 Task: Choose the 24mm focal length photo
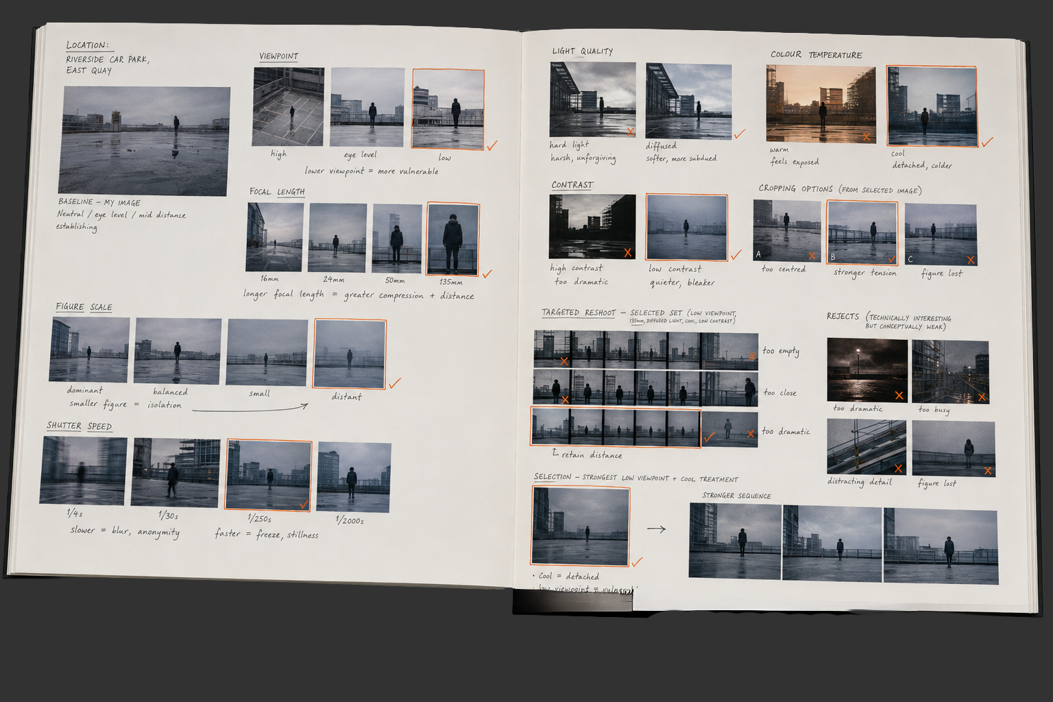[337, 238]
